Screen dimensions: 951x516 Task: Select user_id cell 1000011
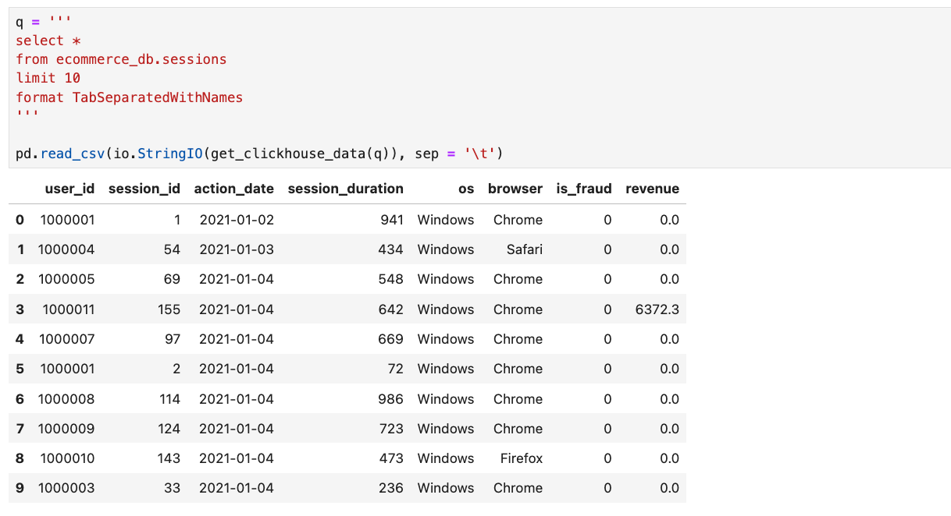[69, 309]
